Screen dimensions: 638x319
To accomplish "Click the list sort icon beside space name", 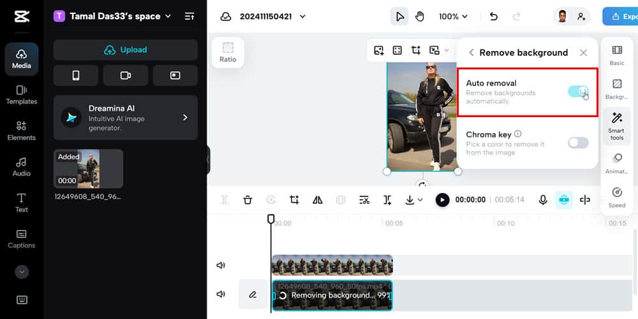I will [x=189, y=16].
